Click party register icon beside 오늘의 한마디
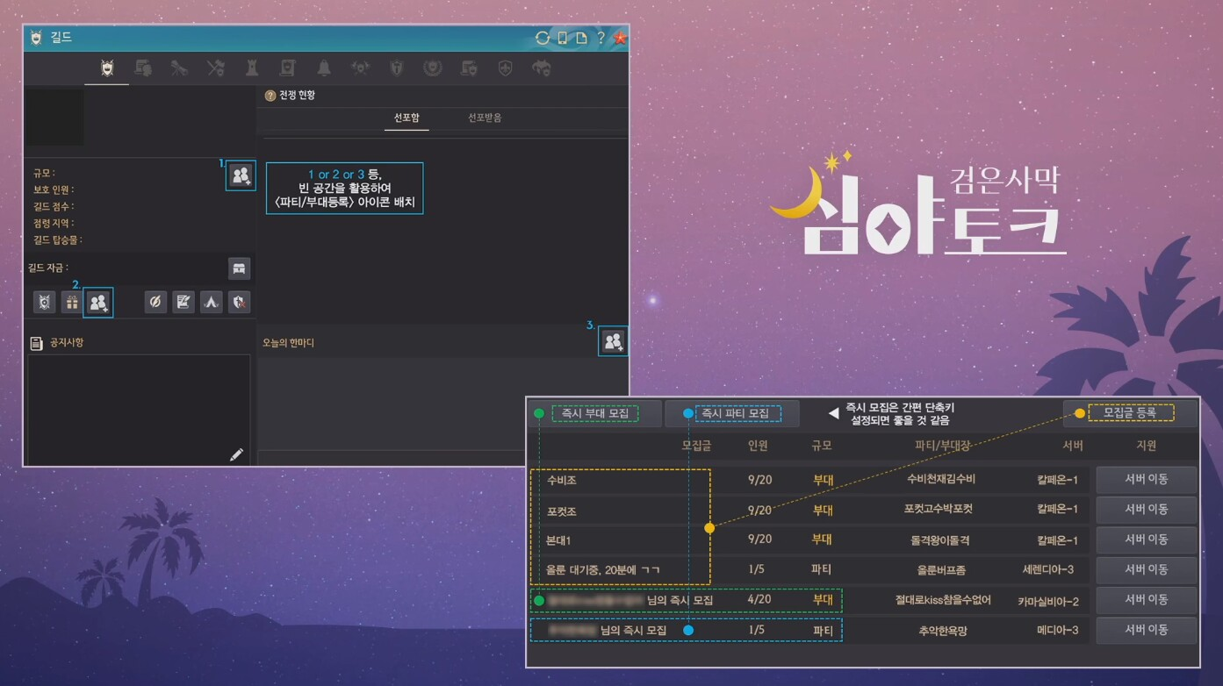 613,341
